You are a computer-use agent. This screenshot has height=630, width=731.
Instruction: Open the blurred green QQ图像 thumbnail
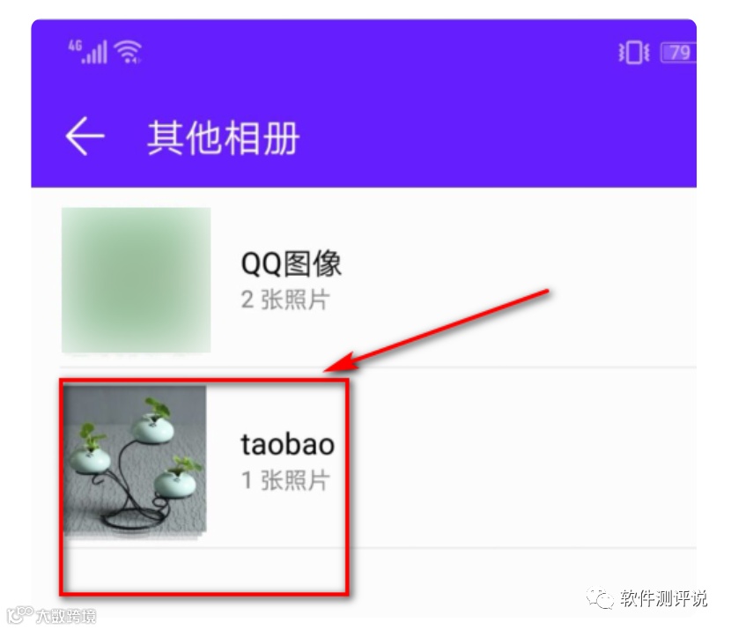137,280
